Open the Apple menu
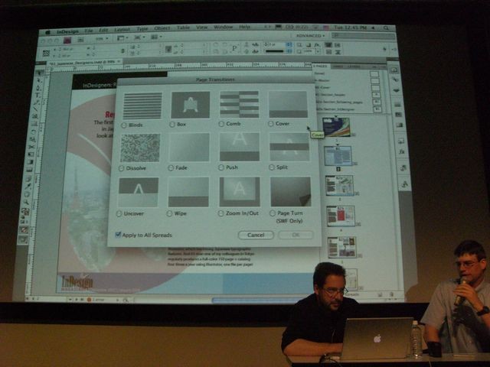The image size is (490, 367). click(x=47, y=32)
